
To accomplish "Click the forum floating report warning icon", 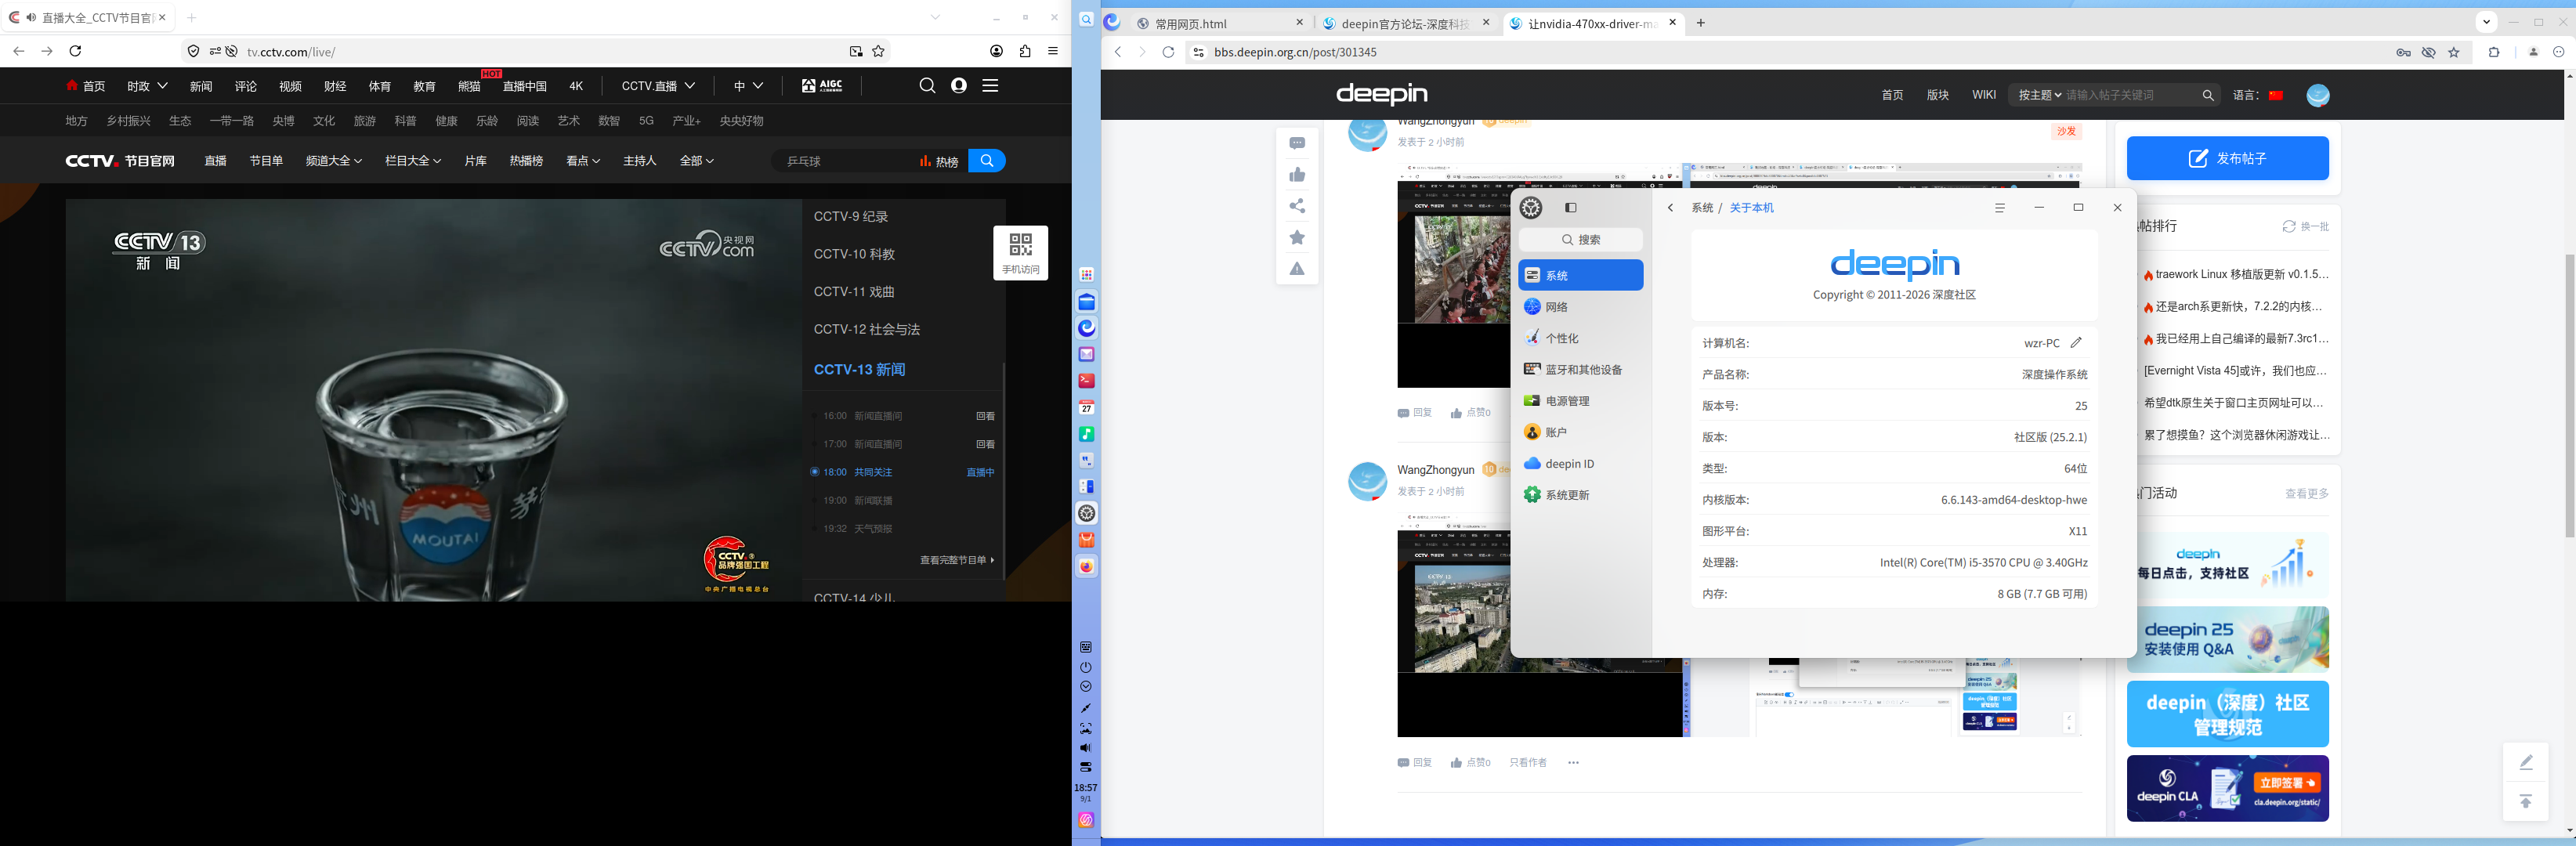I will pyautogui.click(x=1297, y=268).
